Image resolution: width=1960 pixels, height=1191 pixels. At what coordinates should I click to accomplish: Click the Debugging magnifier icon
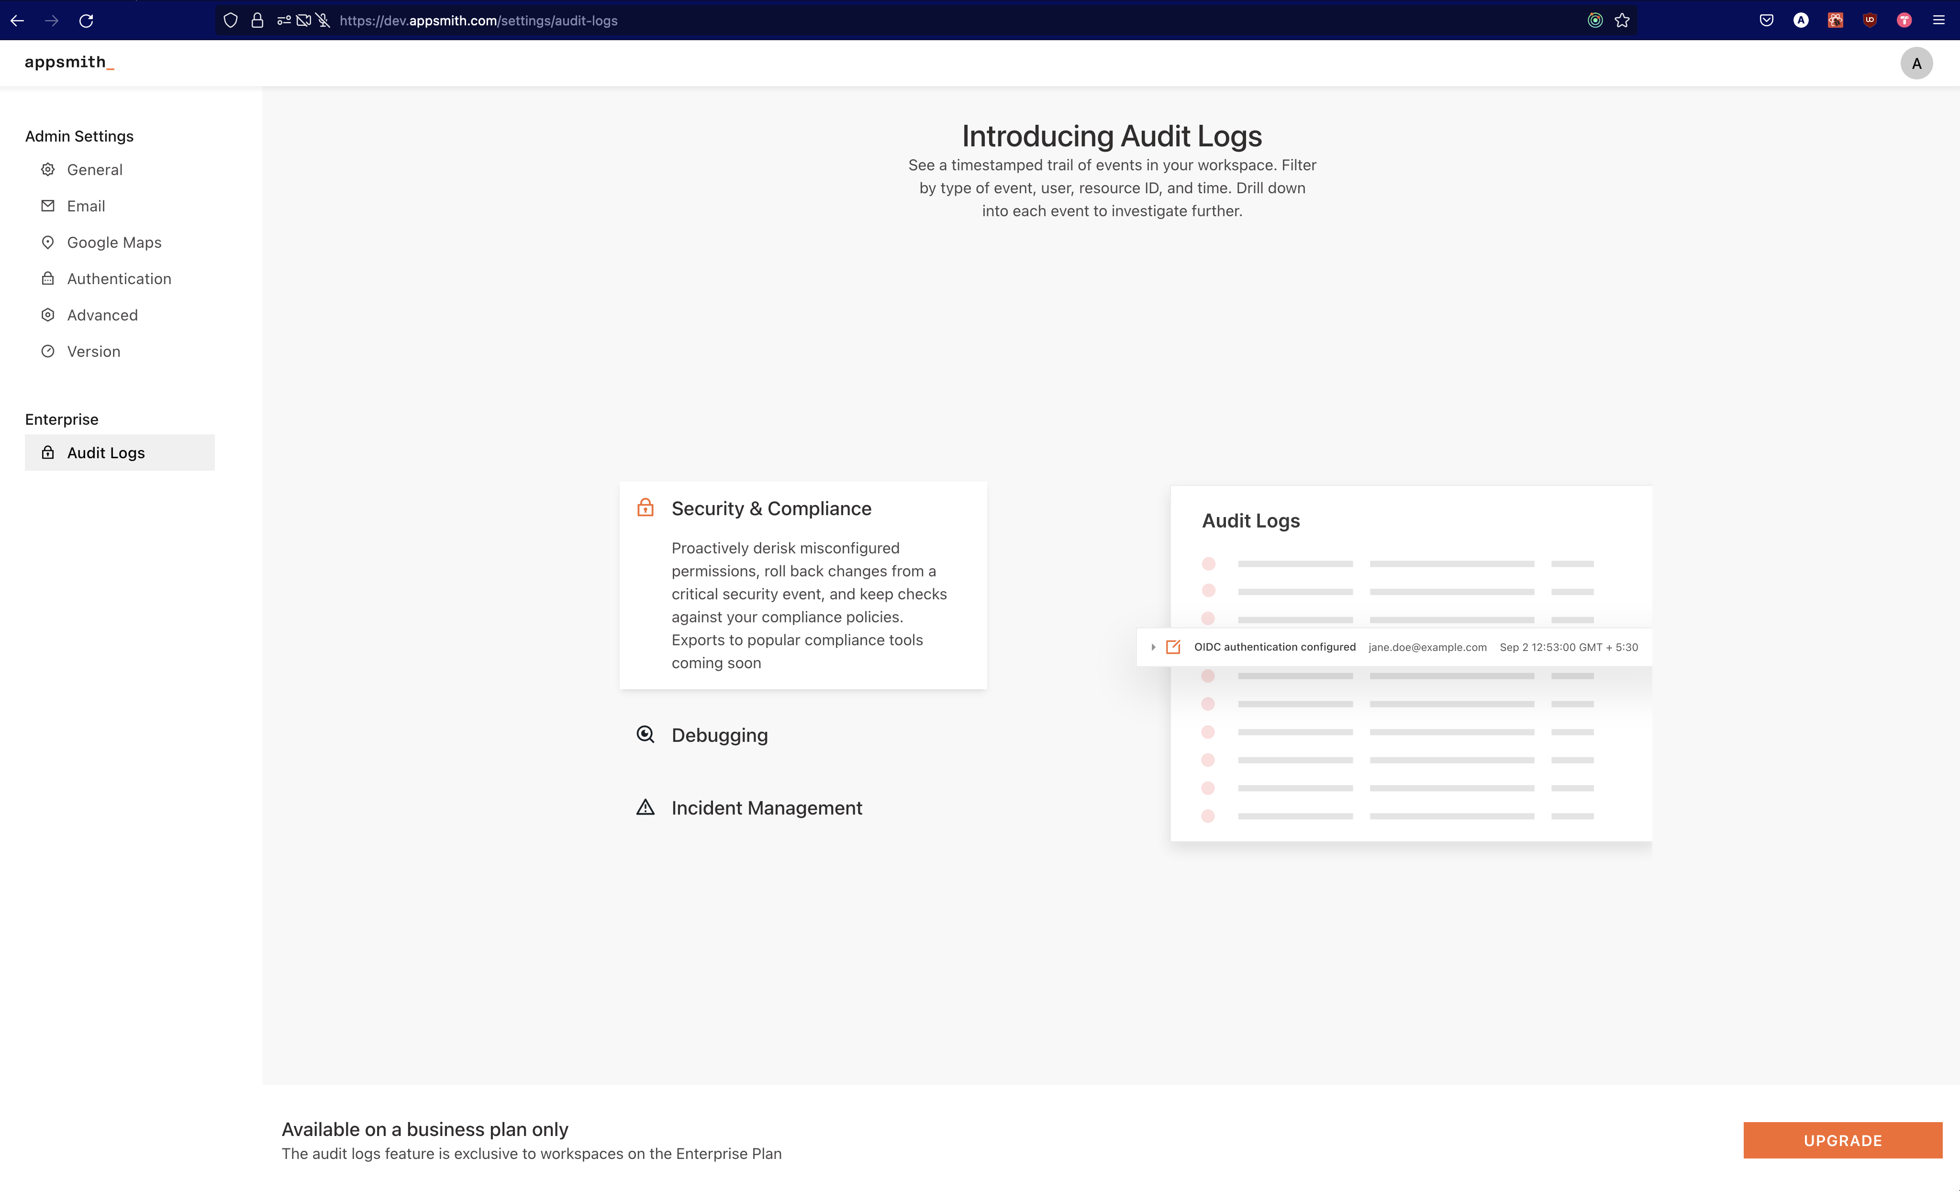coord(645,735)
